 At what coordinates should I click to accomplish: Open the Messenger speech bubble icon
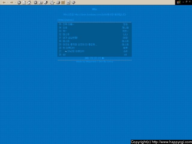coord(73,3)
